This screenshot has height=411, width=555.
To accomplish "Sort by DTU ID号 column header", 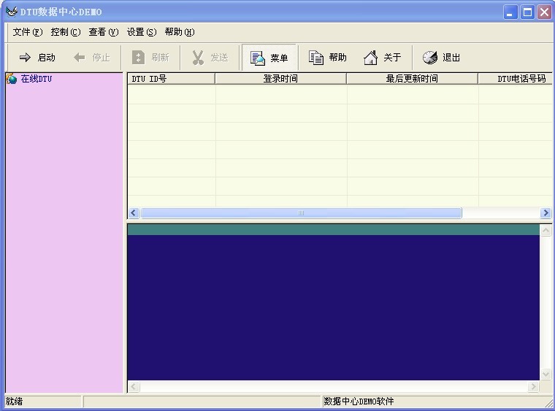I will pyautogui.click(x=171, y=79).
